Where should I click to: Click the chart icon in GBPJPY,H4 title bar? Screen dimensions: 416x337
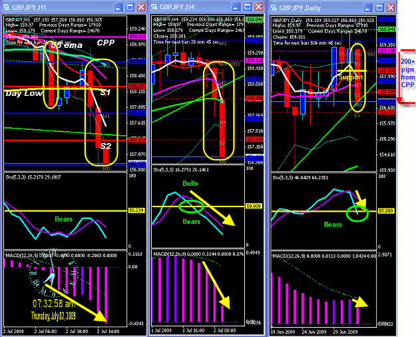(x=154, y=7)
